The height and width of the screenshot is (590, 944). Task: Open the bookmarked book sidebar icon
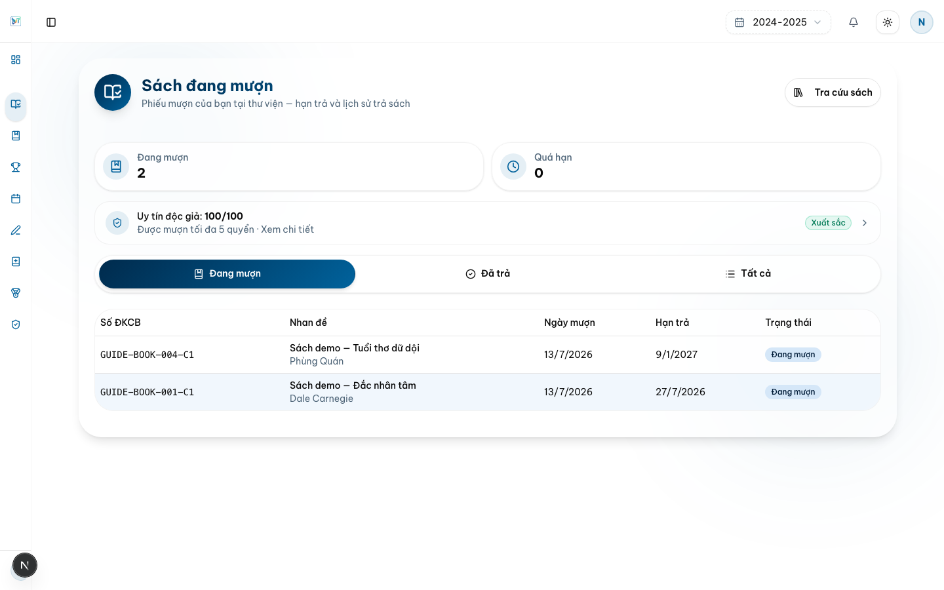click(16, 136)
